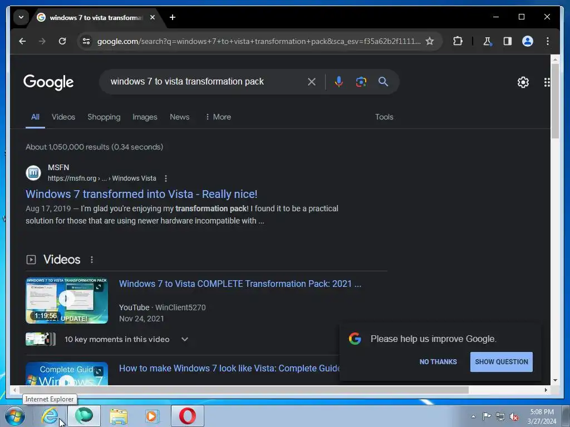570x427 pixels.
Task: Launch Internet Explorer from taskbar
Action: (50, 416)
